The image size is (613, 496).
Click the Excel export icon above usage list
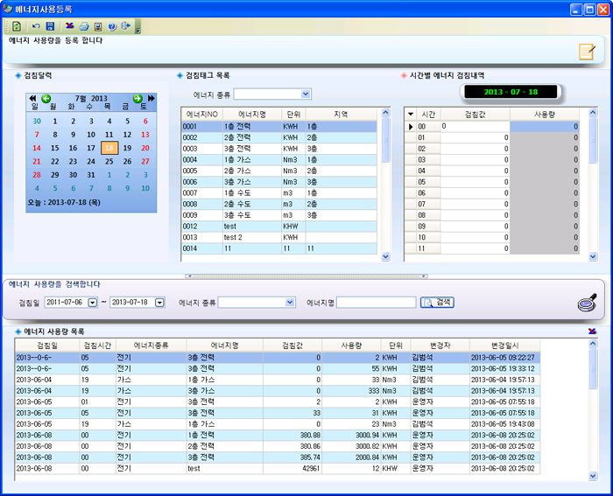click(593, 331)
